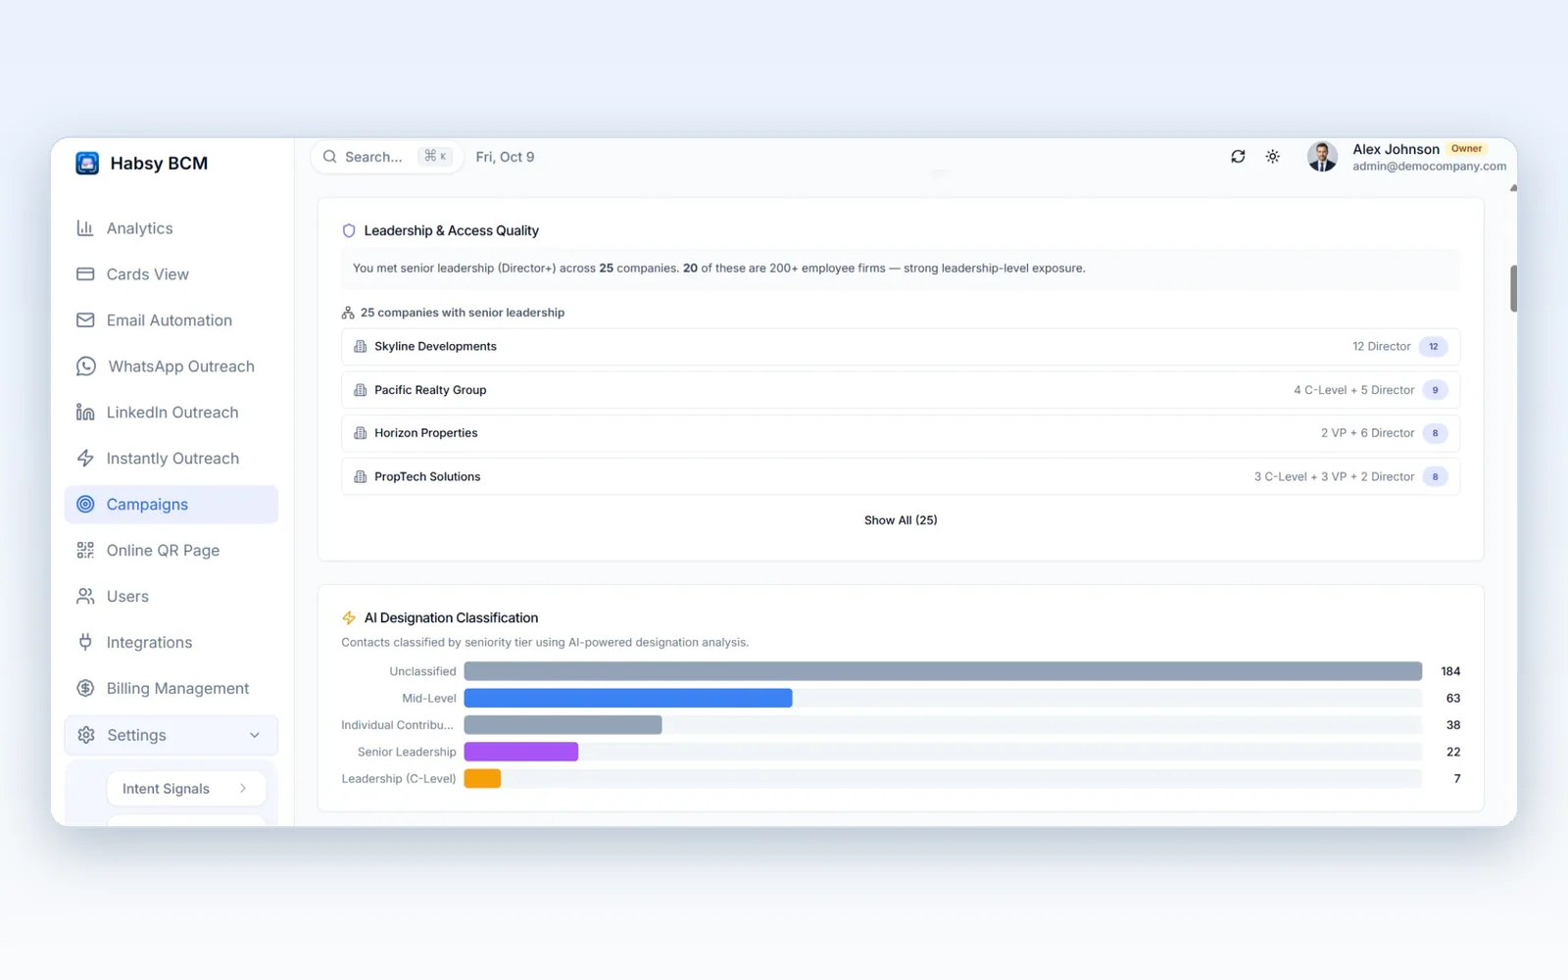Open the Horizon Properties row

(901, 433)
